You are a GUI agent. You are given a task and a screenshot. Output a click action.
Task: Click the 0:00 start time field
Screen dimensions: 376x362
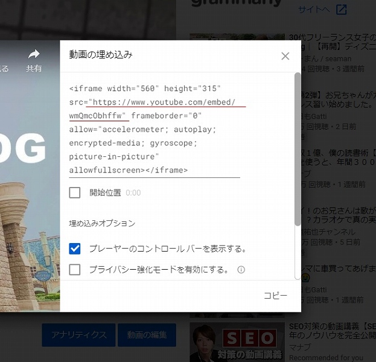(x=133, y=192)
